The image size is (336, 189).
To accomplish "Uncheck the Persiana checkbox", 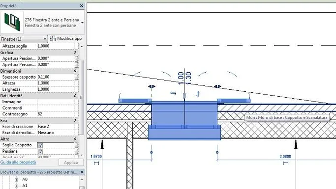I will point(40,152).
